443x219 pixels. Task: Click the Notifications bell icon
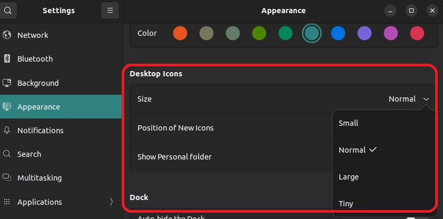point(7,131)
